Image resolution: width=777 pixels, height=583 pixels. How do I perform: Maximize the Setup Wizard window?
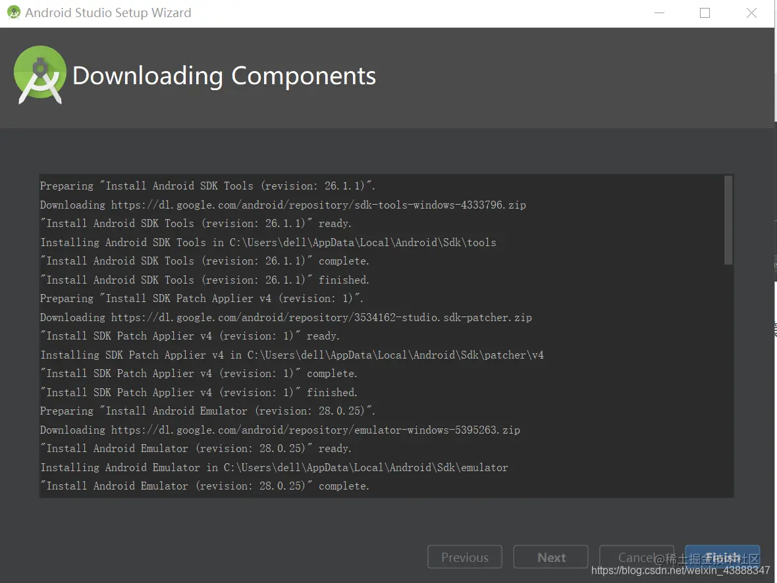click(705, 13)
